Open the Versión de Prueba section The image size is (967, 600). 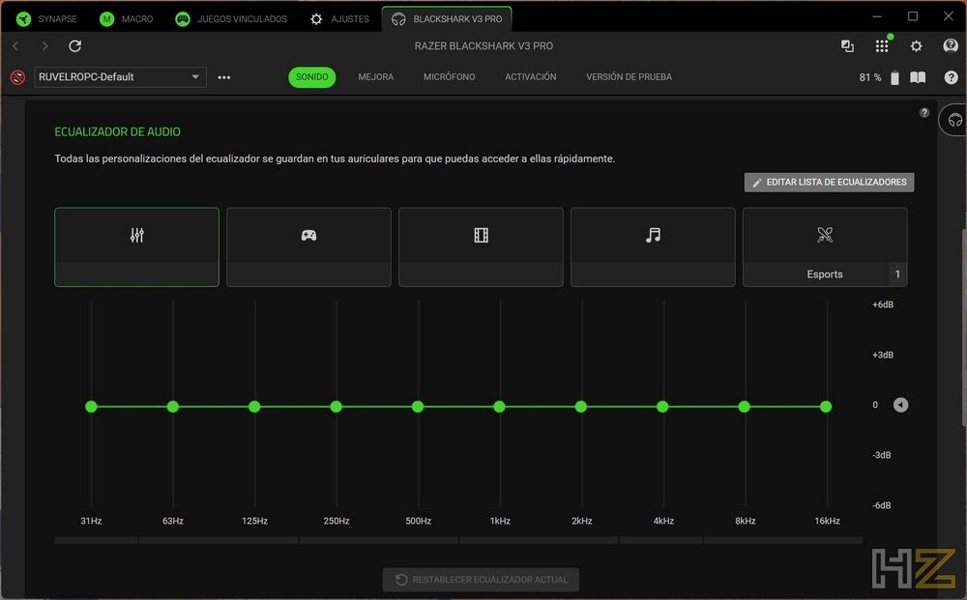(630, 77)
